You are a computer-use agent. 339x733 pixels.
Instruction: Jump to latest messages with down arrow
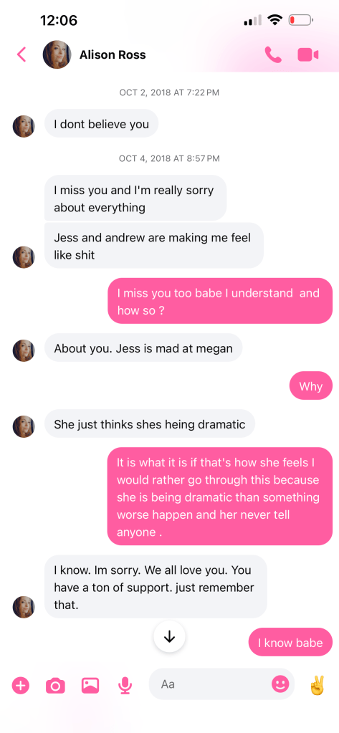tap(169, 636)
